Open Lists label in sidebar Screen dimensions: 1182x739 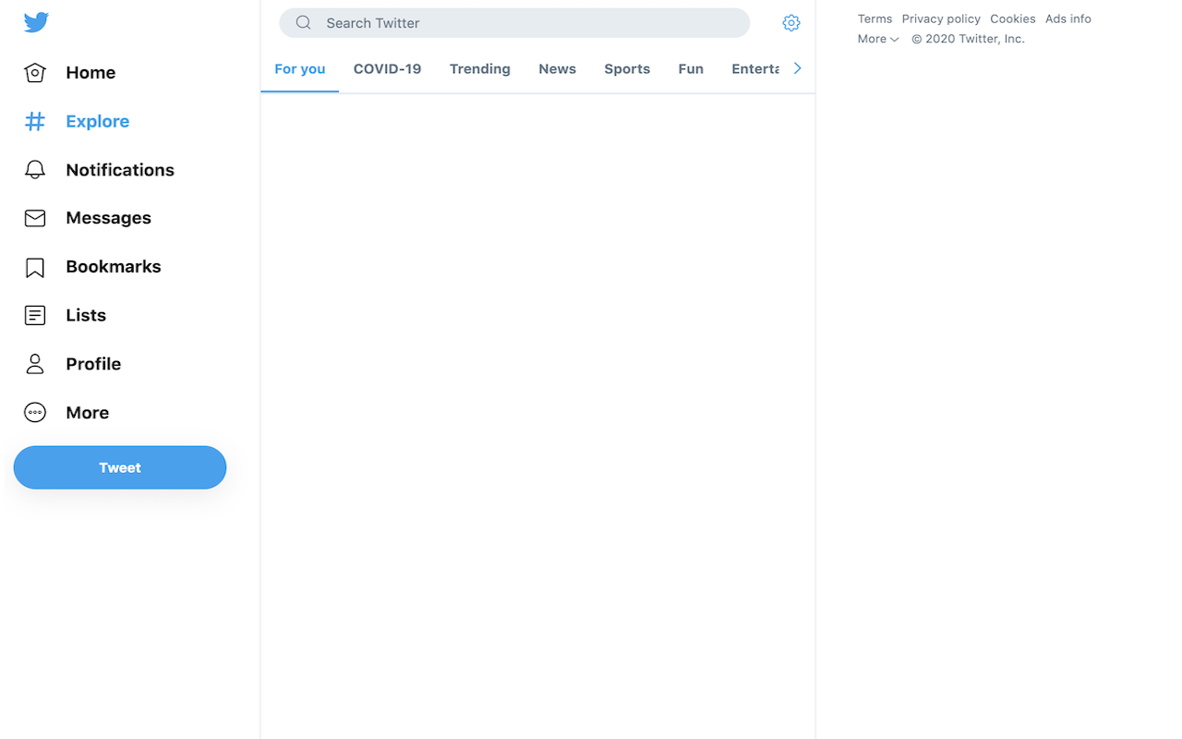(x=86, y=315)
